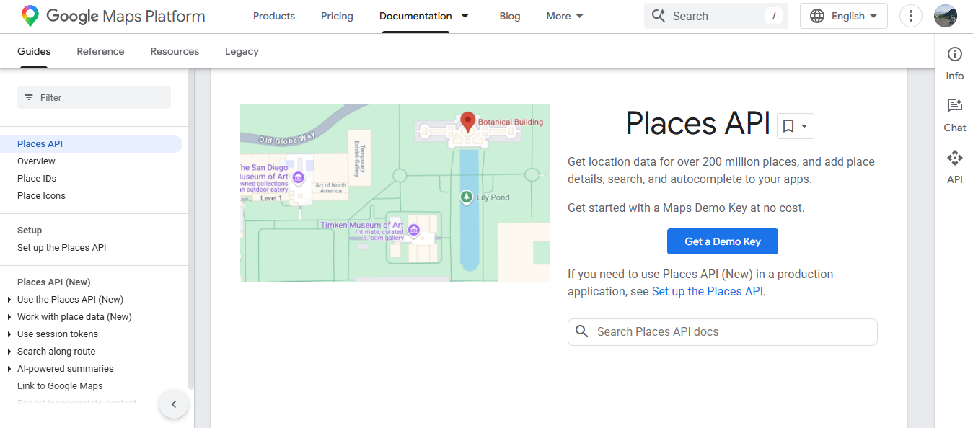Image resolution: width=973 pixels, height=428 pixels.
Task: Open the Blog link in header
Action: click(x=510, y=16)
